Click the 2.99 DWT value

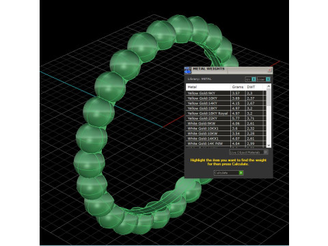[251, 143]
